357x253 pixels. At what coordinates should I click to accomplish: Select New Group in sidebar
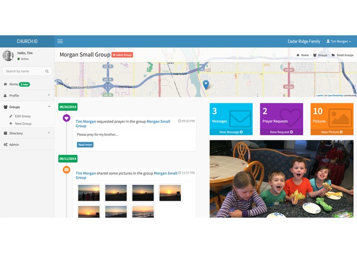[x=23, y=123]
